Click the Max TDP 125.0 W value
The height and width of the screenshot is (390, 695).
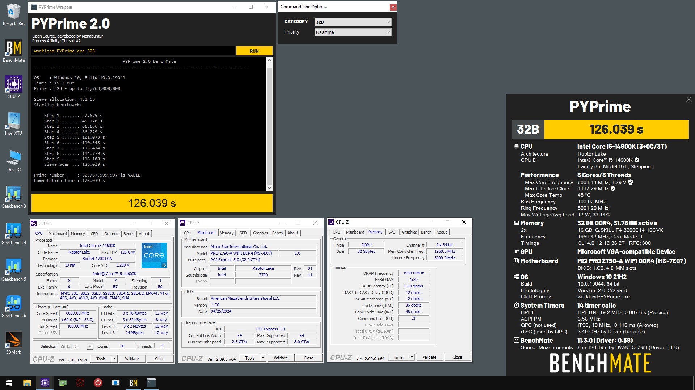pos(127,252)
